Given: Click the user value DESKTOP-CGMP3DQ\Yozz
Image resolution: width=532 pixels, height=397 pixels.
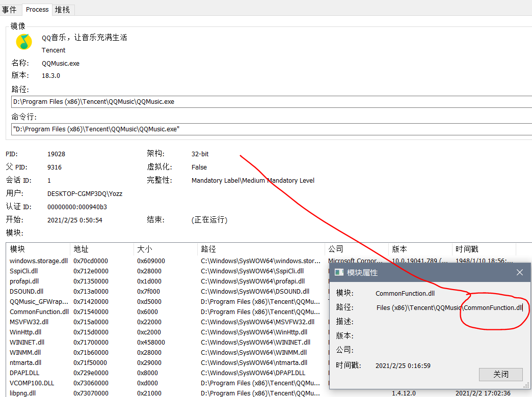Looking at the screenshot, I should coord(85,193).
